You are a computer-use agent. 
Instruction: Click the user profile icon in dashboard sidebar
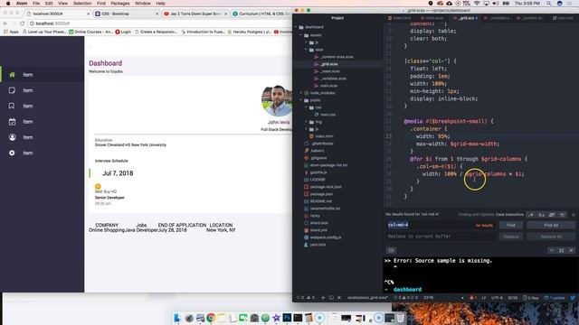click(12, 137)
